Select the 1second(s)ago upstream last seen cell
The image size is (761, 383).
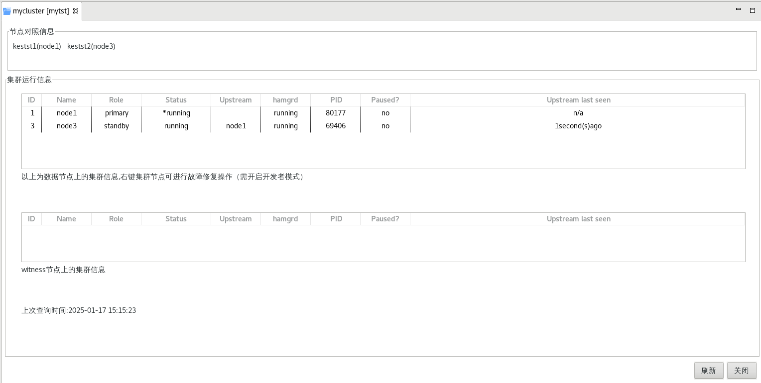[578, 126]
